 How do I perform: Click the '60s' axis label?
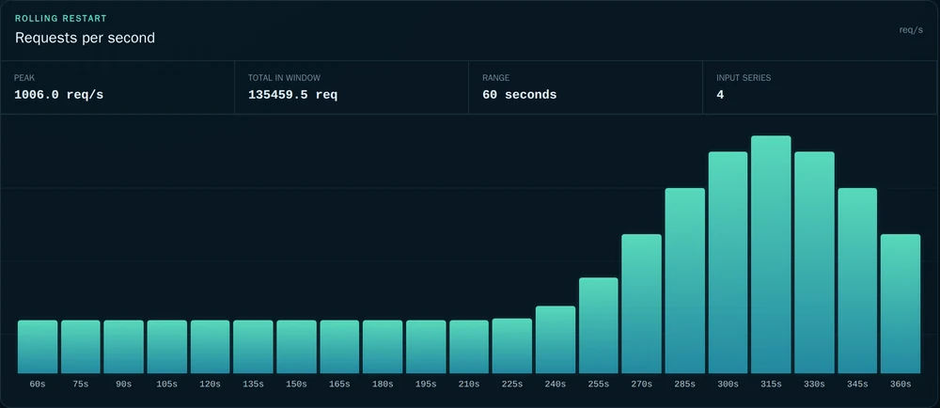point(38,384)
